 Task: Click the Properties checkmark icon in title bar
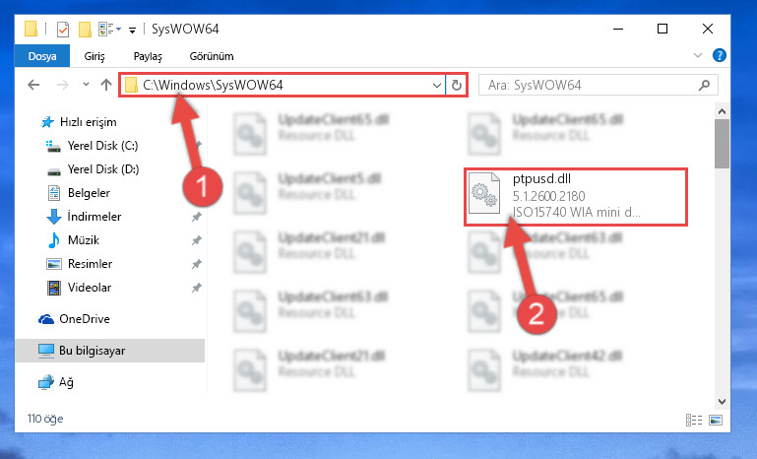click(63, 30)
